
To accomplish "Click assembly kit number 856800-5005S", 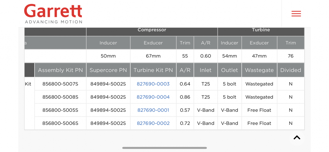I will click(x=60, y=110).
